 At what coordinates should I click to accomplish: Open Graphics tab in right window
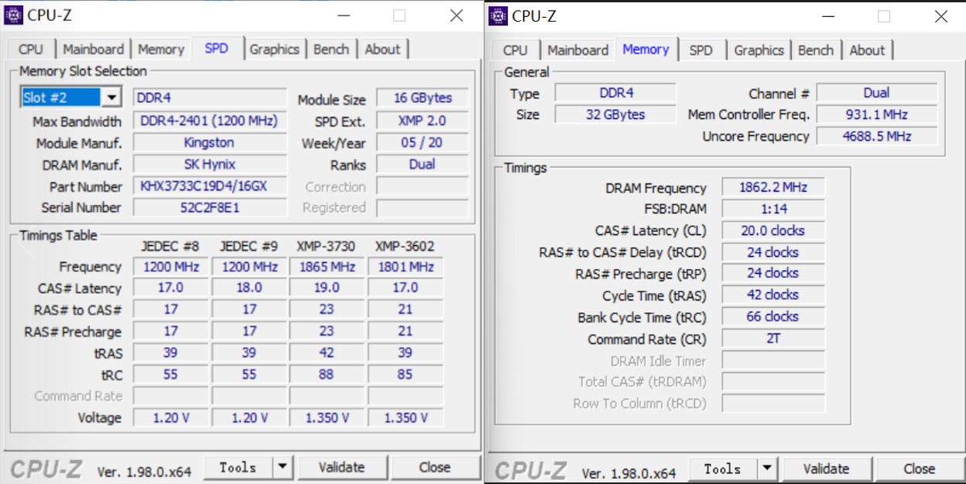tap(759, 49)
